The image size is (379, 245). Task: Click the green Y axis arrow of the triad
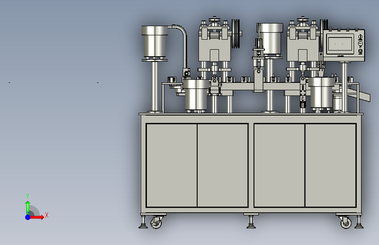(x=28, y=207)
